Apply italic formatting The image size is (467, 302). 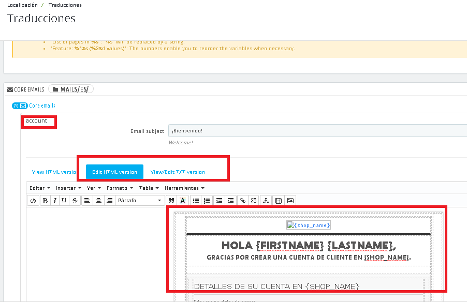click(55, 201)
